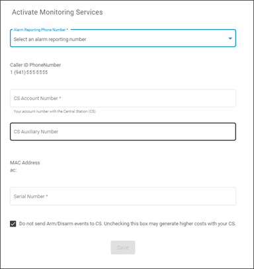Click the 'Do not send Arm/Disarm events' sentence
The width and height of the screenshot is (254, 269).
pos(61,224)
